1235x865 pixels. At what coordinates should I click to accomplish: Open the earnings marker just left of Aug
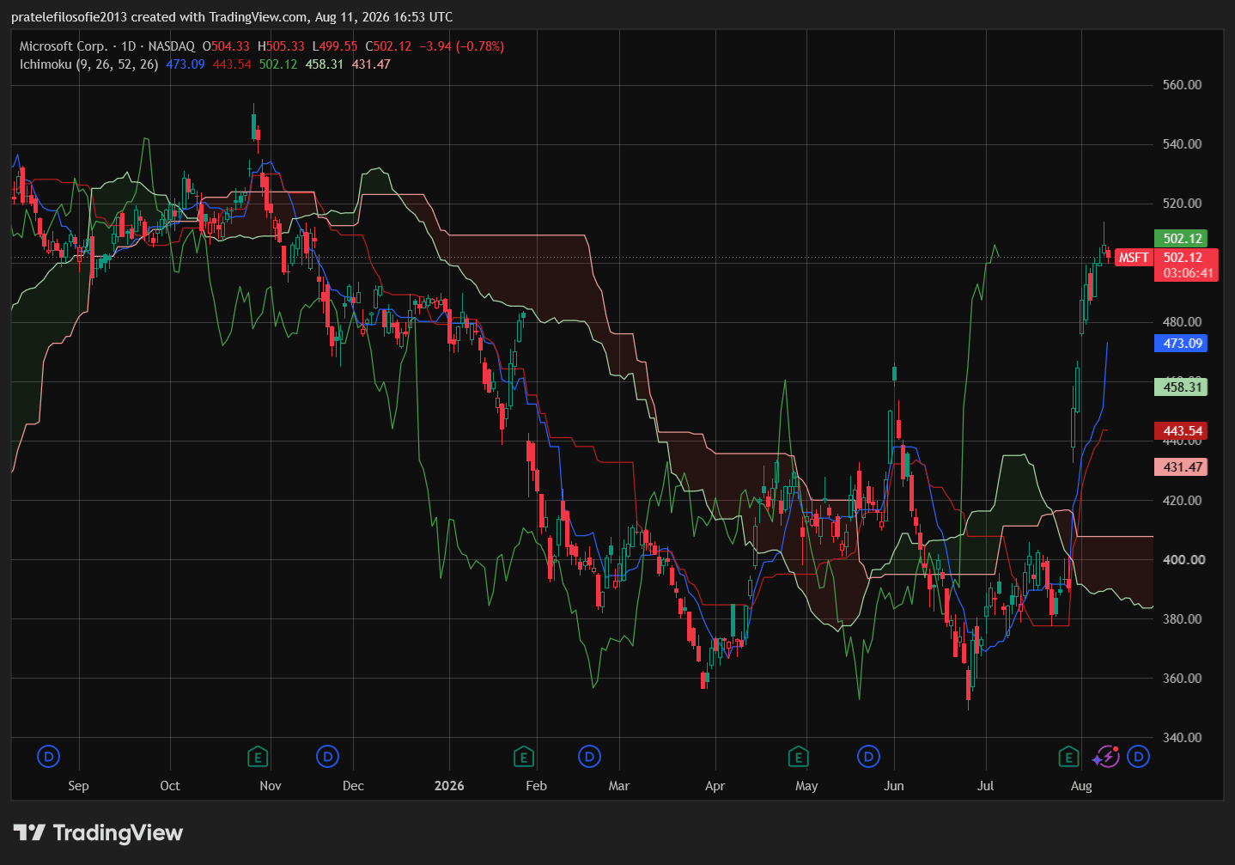[1068, 757]
